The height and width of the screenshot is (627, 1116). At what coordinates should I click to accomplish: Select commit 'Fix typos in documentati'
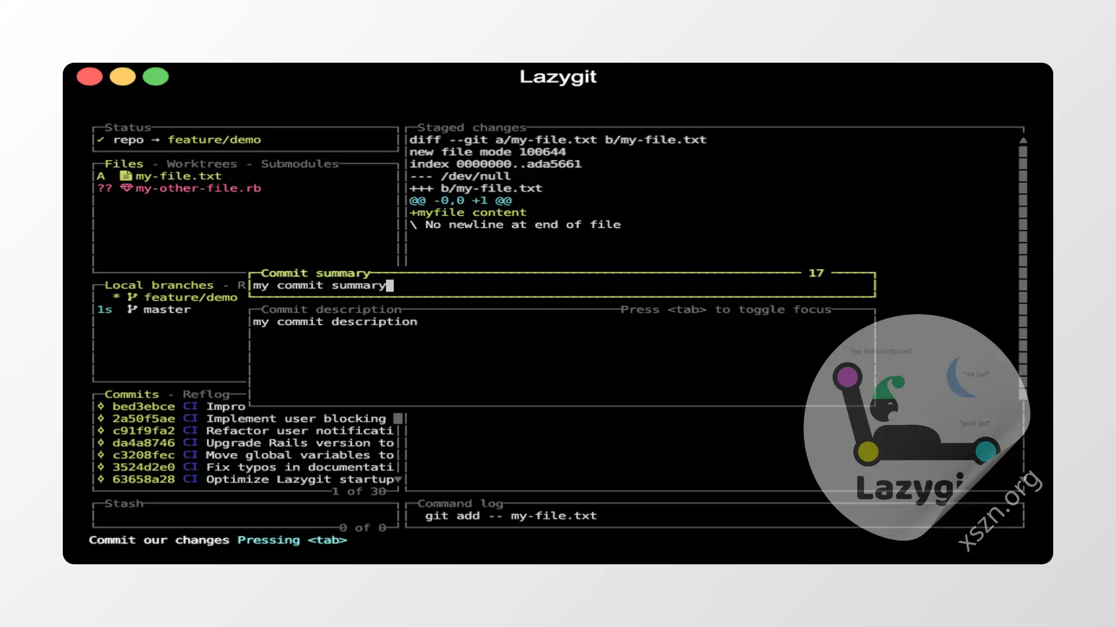[300, 467]
